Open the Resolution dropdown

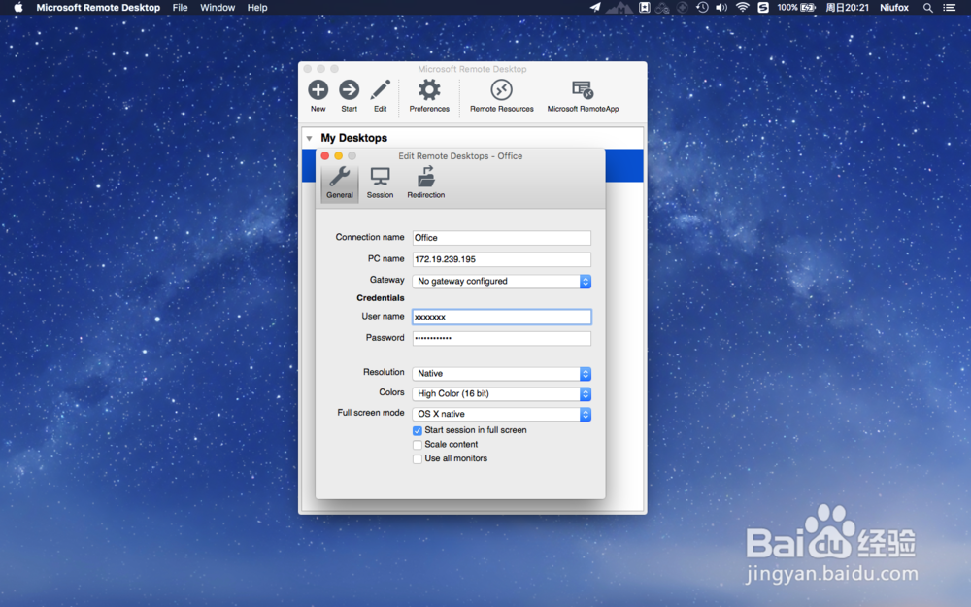502,374
